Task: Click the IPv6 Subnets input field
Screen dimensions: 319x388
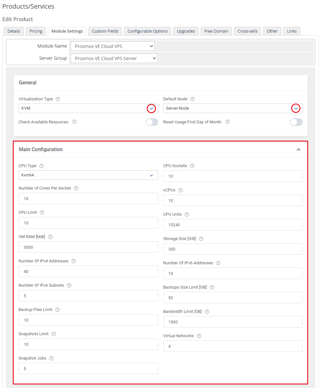Action: pyautogui.click(x=88, y=296)
